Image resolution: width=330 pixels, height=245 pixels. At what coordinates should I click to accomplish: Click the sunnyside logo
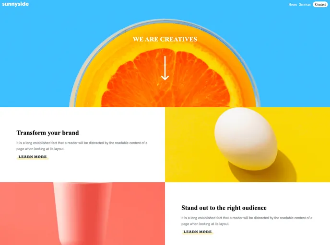[x=15, y=4]
